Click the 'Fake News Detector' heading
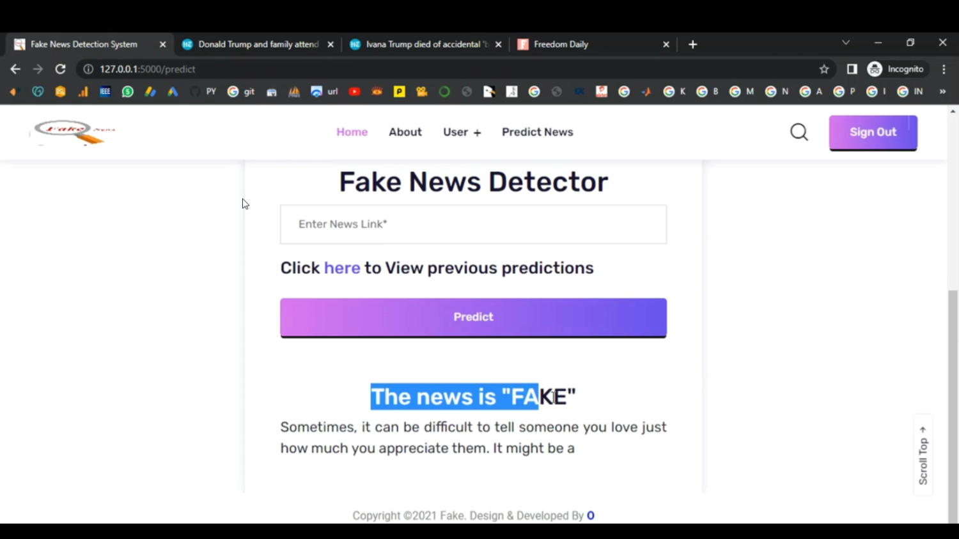 [x=473, y=182]
